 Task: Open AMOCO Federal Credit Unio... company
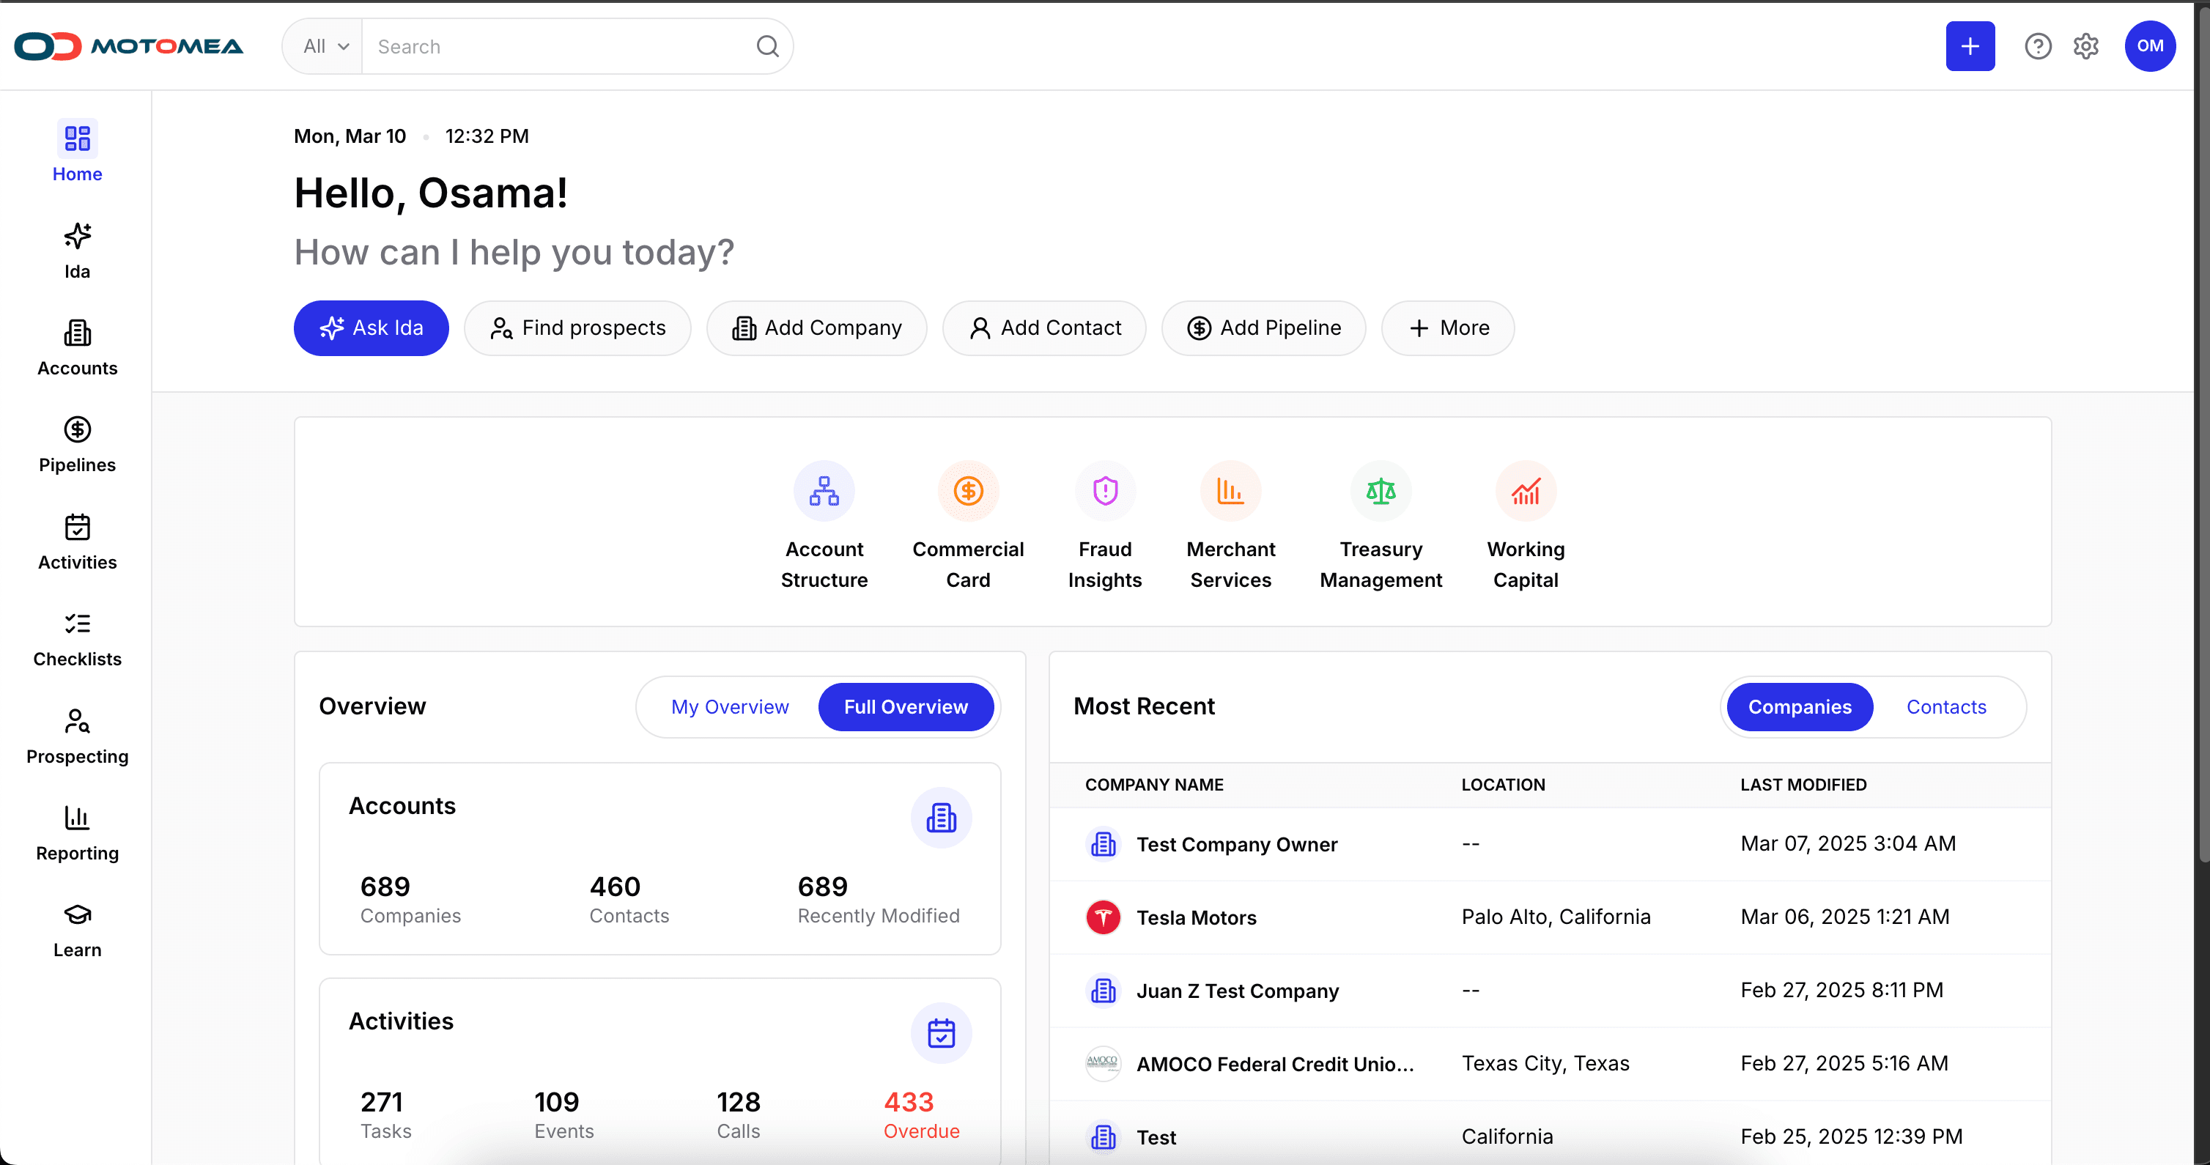[1275, 1064]
